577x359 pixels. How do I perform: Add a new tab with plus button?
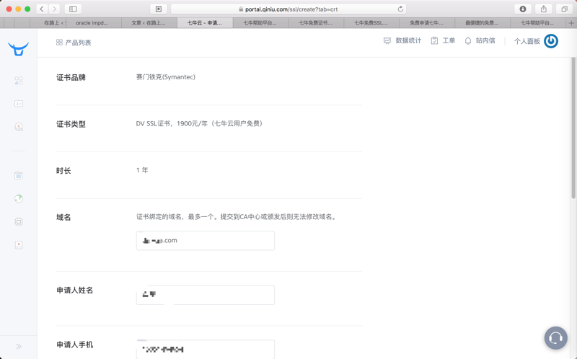click(x=571, y=23)
